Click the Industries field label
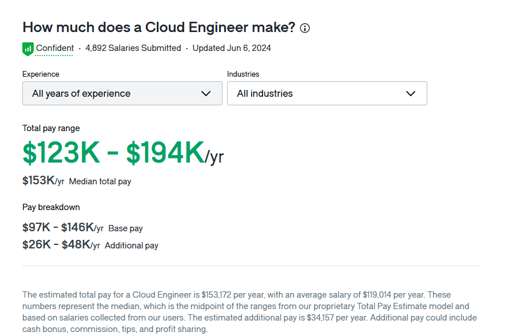 [x=243, y=74]
